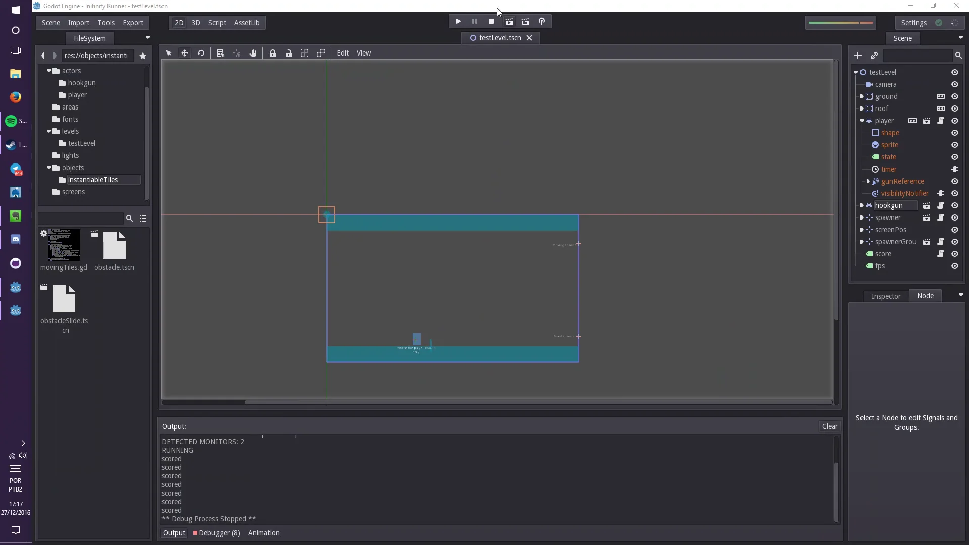Click the viewport horizontal scrollbar
969x545 pixels.
coord(538,402)
